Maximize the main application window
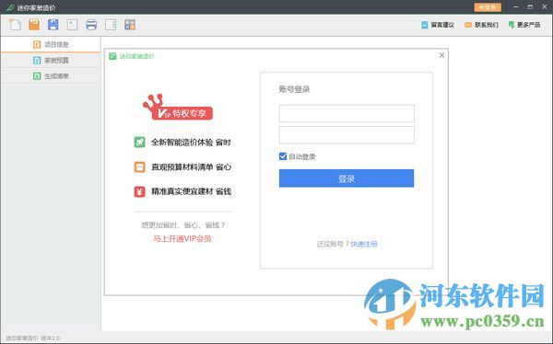Image resolution: width=553 pixels, height=344 pixels. point(530,7)
